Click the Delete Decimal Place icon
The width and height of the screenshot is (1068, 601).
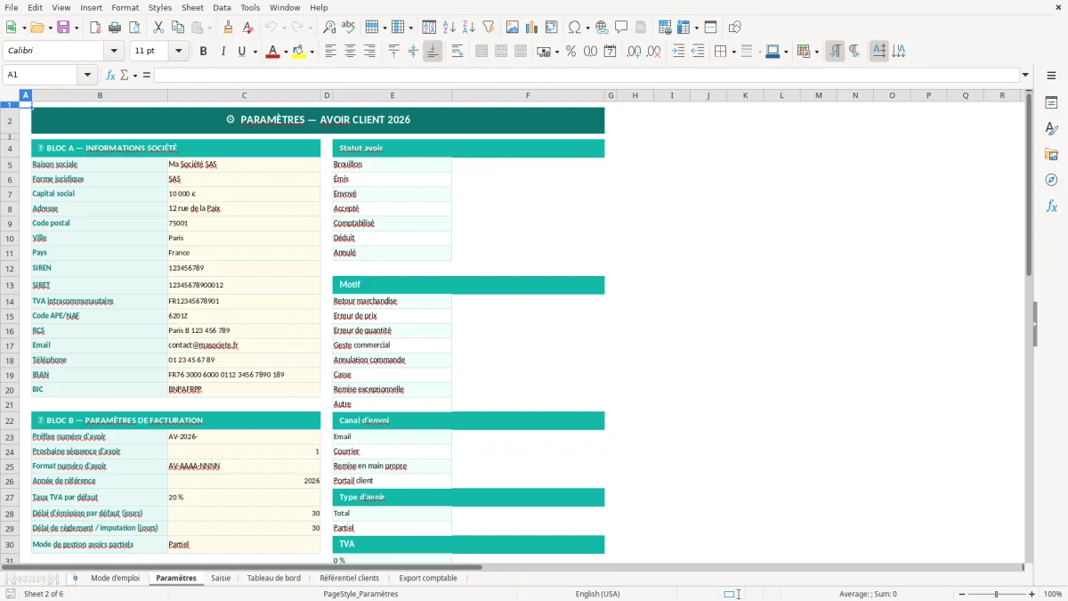pos(654,52)
